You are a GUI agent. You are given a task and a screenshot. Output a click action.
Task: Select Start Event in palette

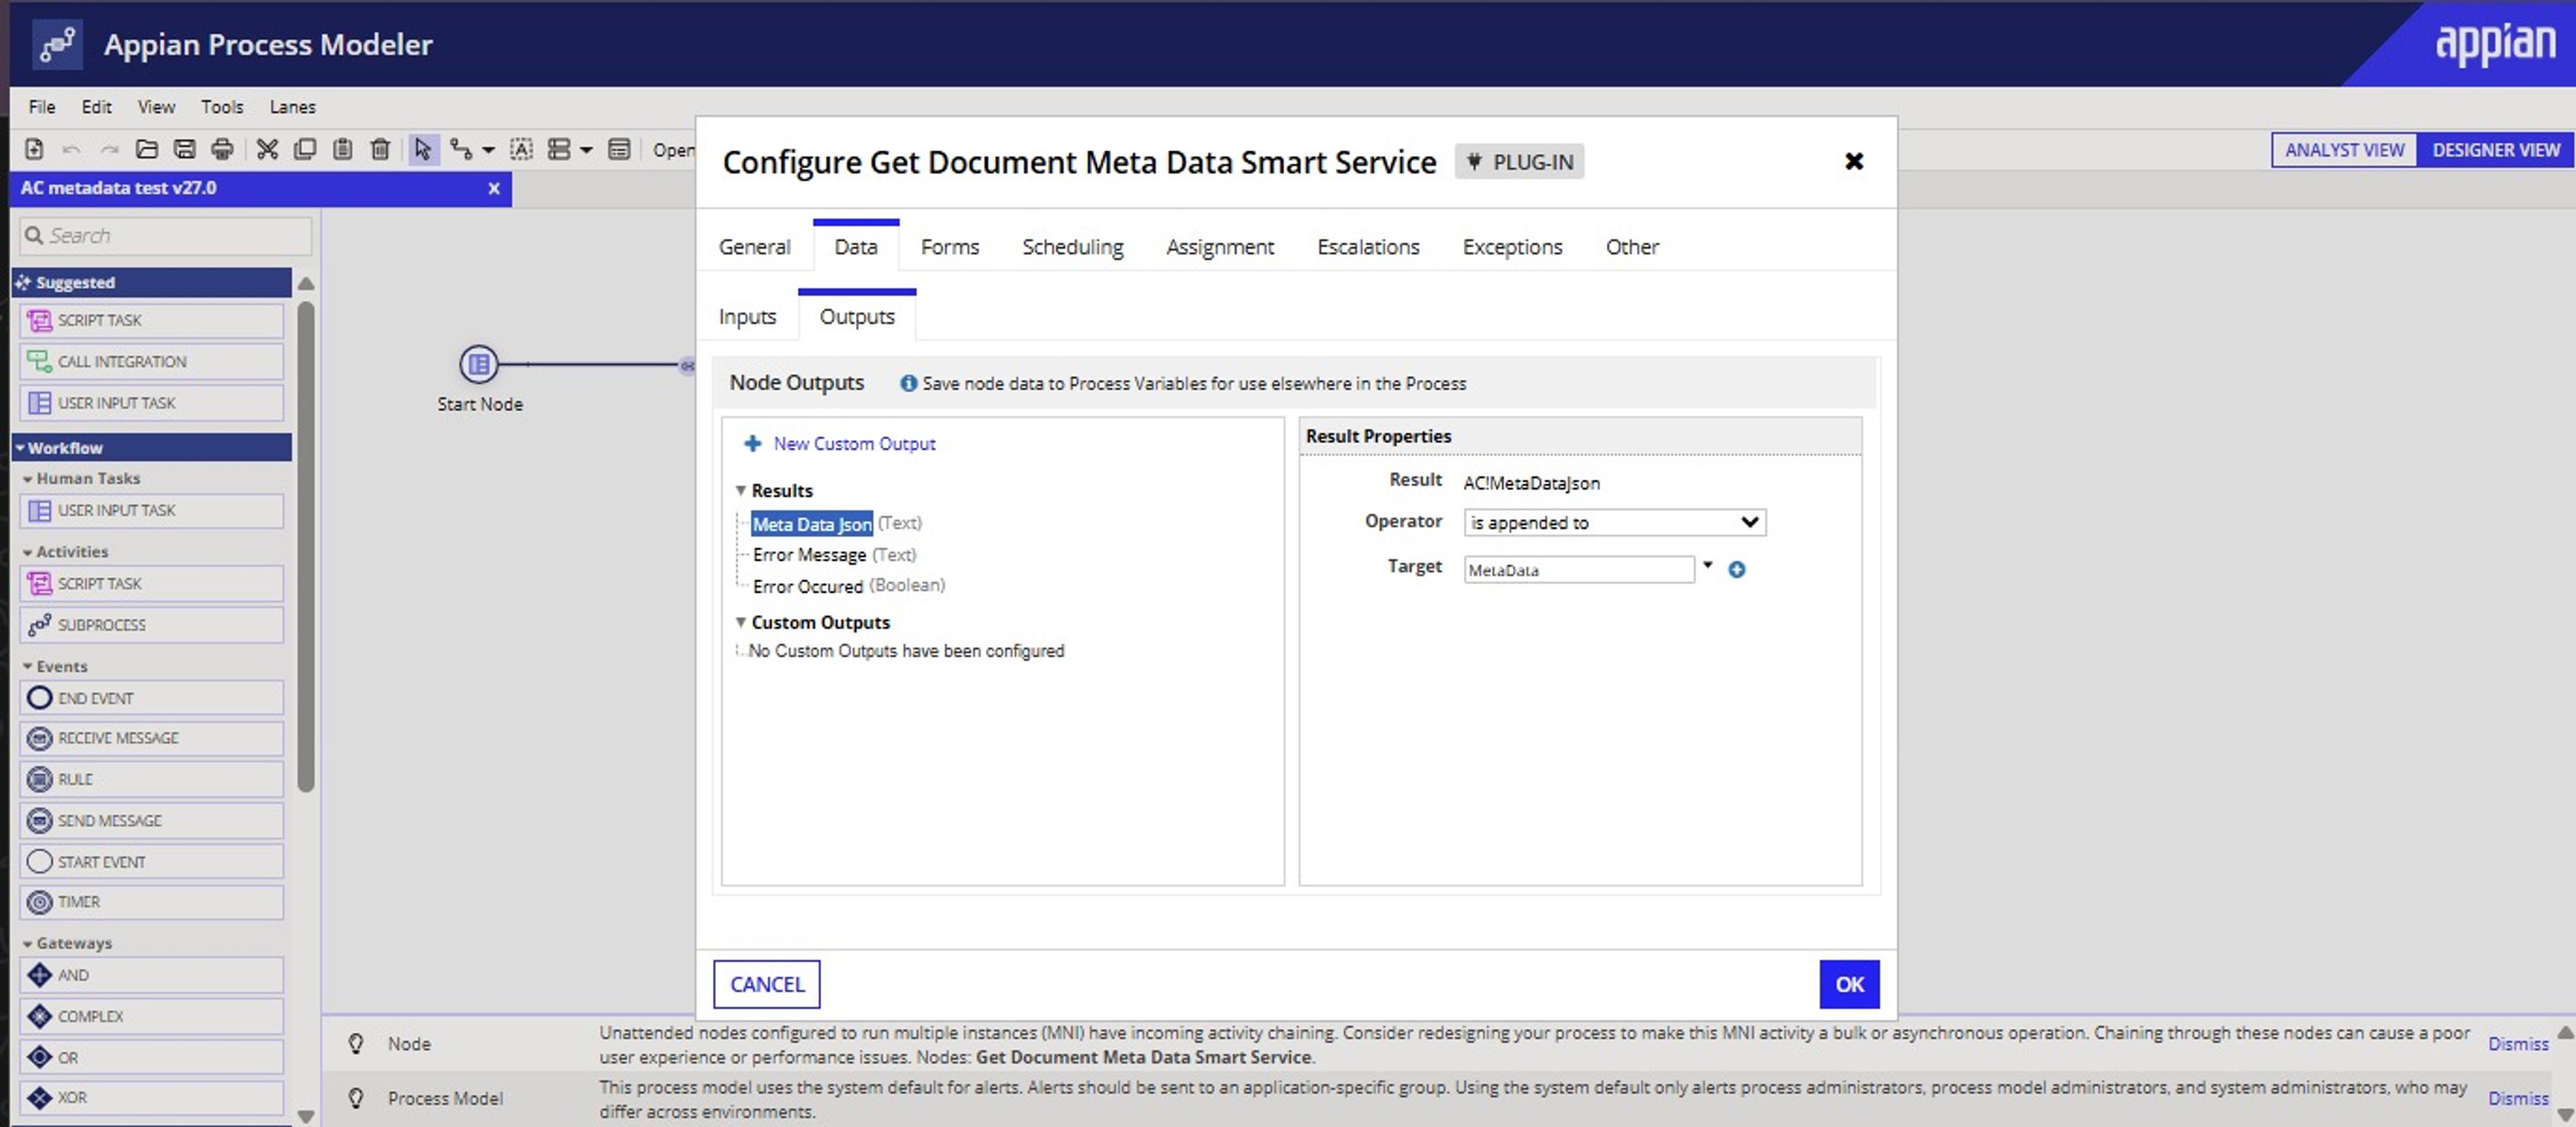click(152, 861)
